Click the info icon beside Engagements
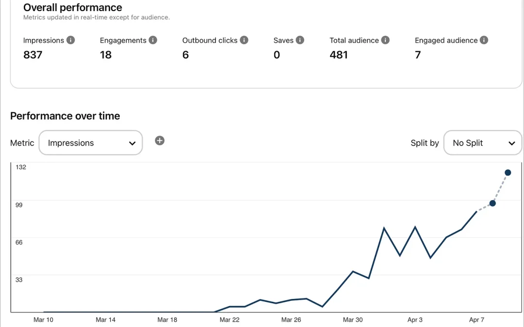The image size is (524, 327). coord(153,40)
